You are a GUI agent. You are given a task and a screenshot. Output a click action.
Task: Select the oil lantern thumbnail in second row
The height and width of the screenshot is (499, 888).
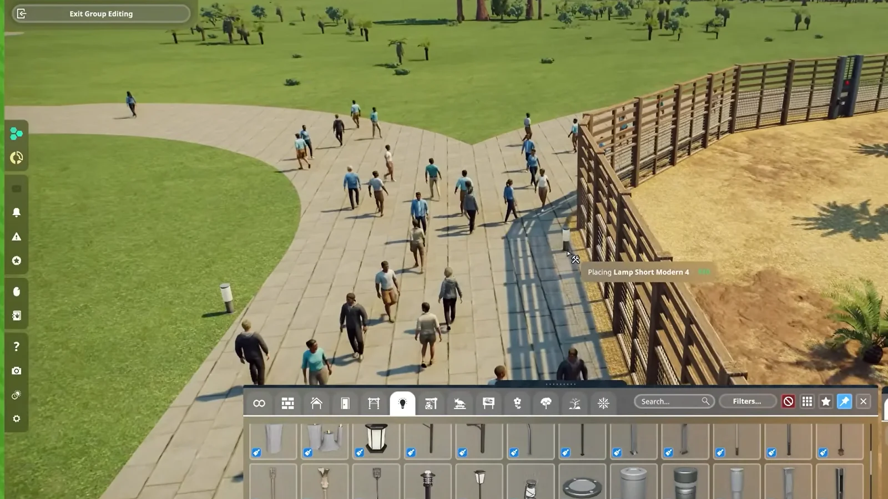(x=531, y=482)
